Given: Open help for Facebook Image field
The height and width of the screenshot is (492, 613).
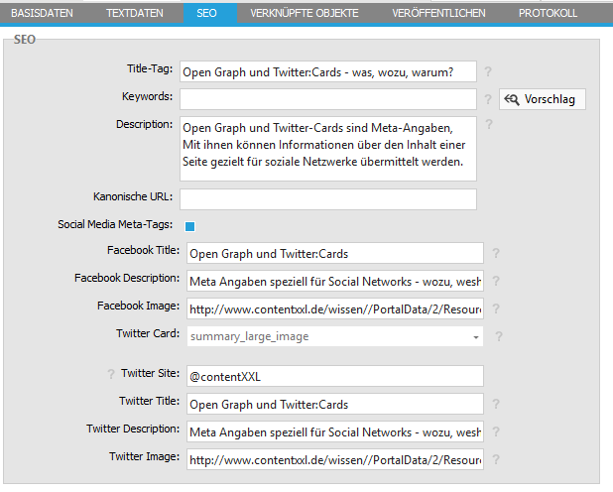Looking at the screenshot, I should click(x=496, y=308).
